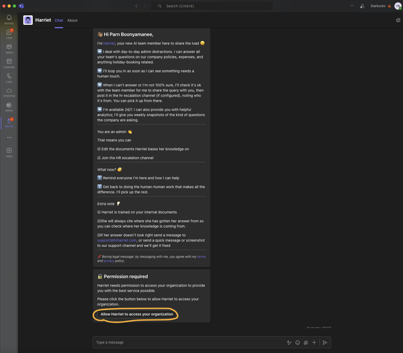Click the Teams logo in title bar
The image size is (403, 353).
[21, 6]
